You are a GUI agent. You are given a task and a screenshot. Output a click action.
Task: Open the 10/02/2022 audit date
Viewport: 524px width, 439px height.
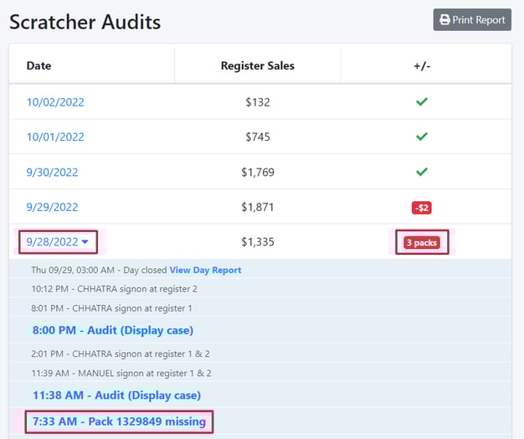coord(55,102)
